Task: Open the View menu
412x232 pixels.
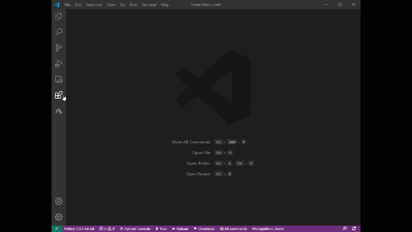Action: pos(111,5)
